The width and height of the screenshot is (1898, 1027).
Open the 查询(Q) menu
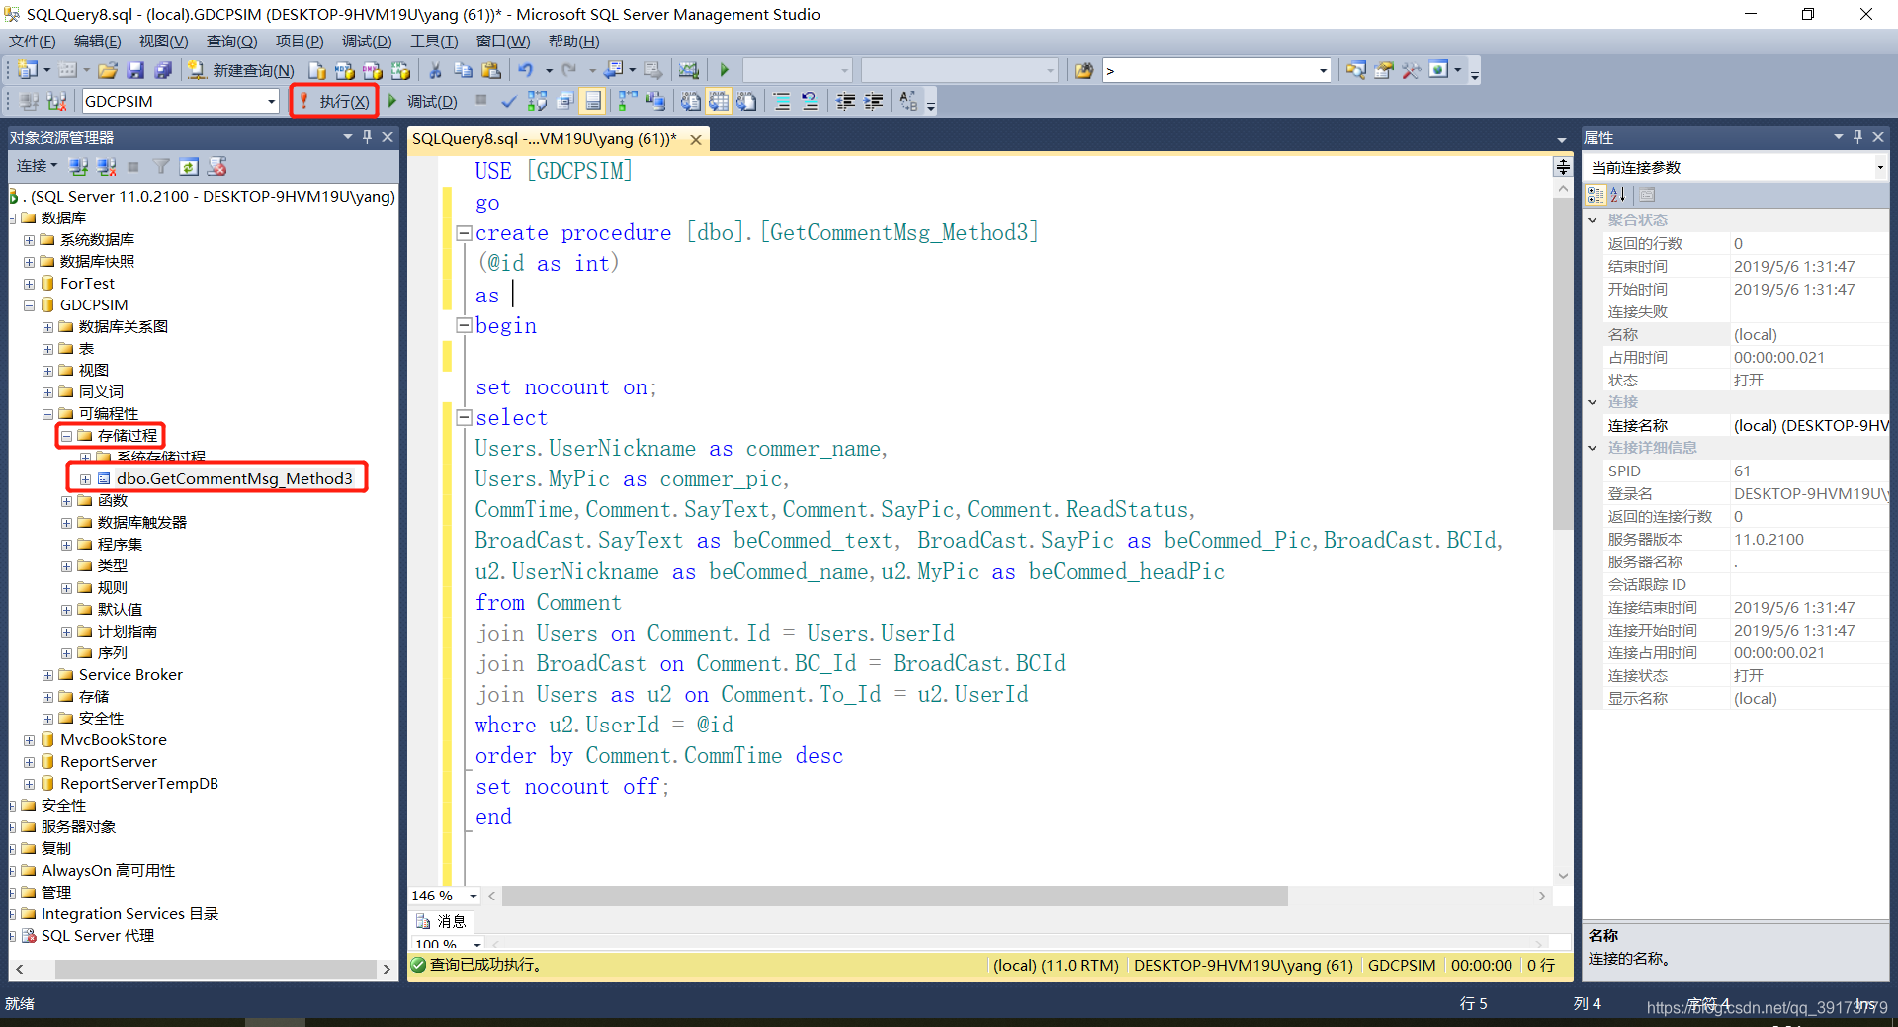231,42
